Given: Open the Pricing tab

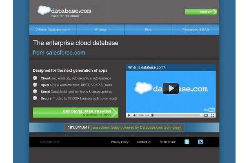Looking at the screenshot, I should 100,30.
